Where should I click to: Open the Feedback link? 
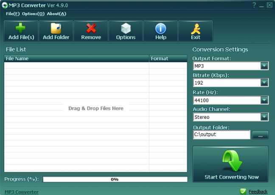(258, 192)
